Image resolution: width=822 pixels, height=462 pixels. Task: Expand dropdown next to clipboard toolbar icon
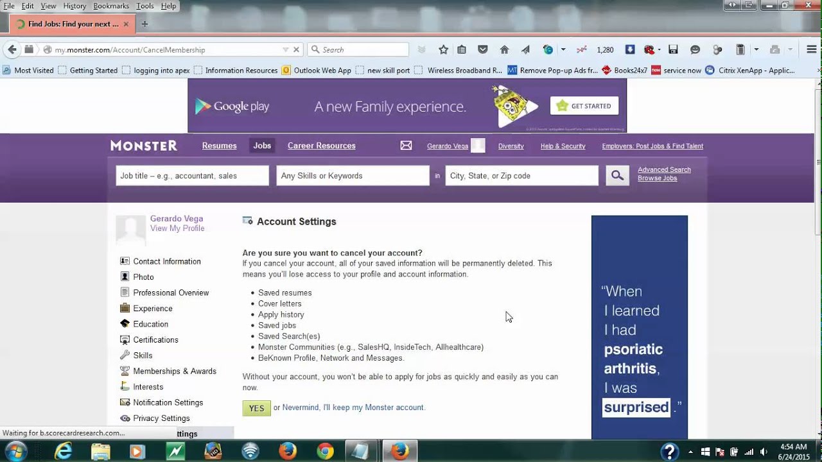click(756, 49)
